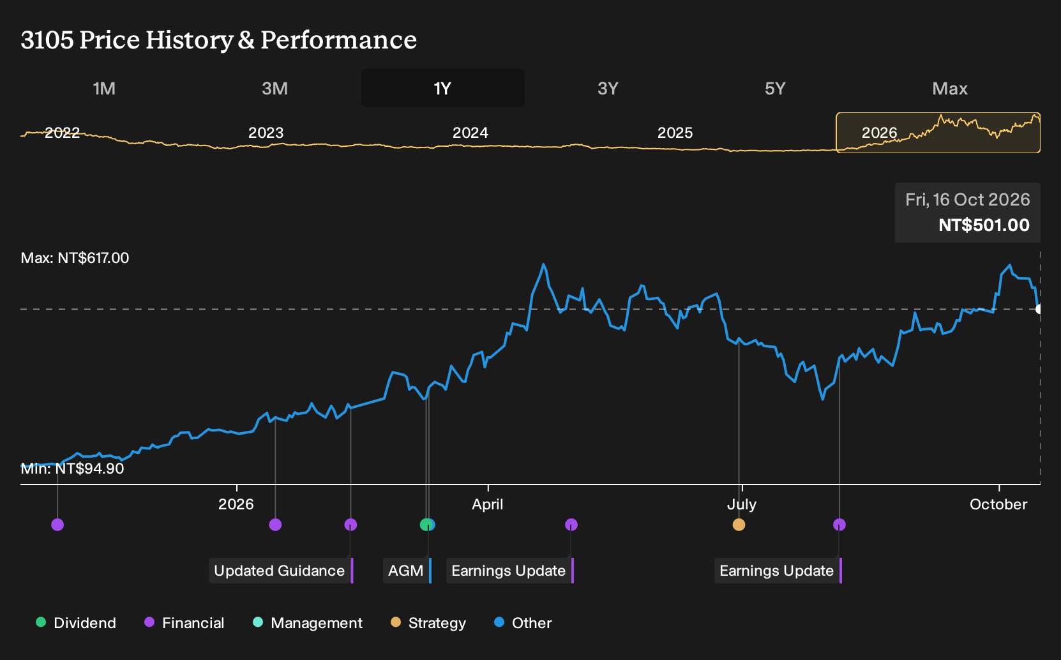Select the purple marker above the later Earnings Update
1061x660 pixels.
tap(839, 525)
